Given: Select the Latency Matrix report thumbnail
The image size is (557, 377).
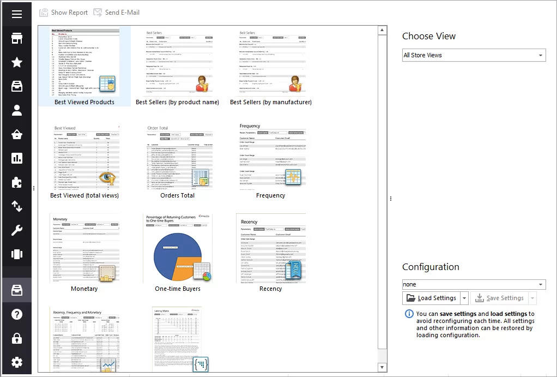Looking at the screenshot, I should [177, 340].
